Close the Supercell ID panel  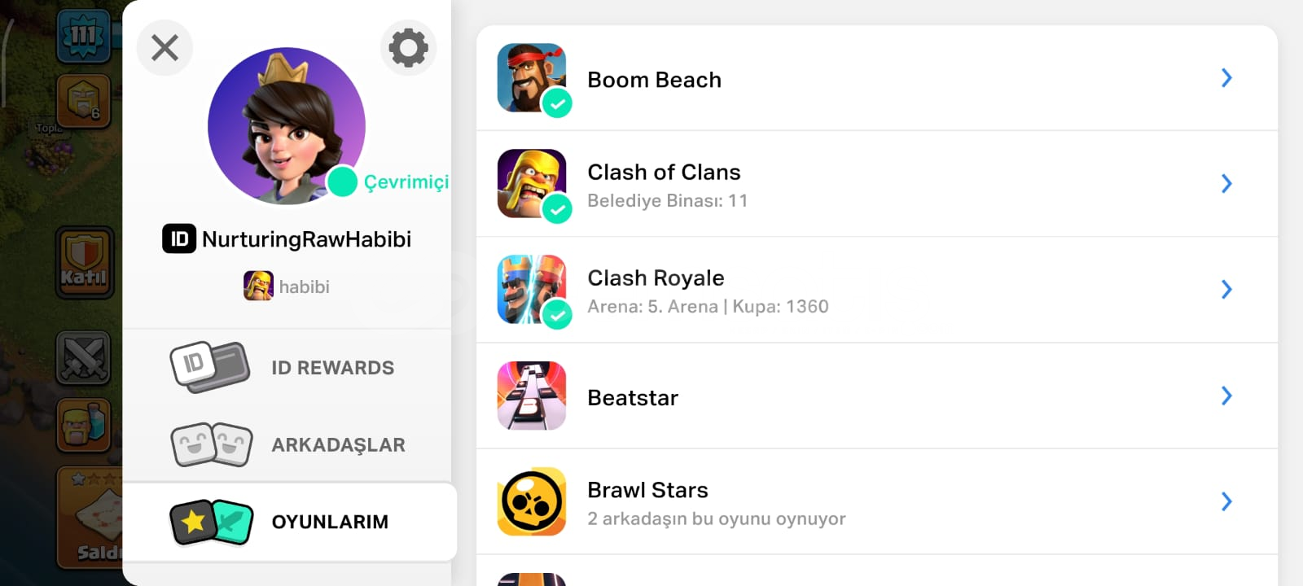(x=165, y=48)
